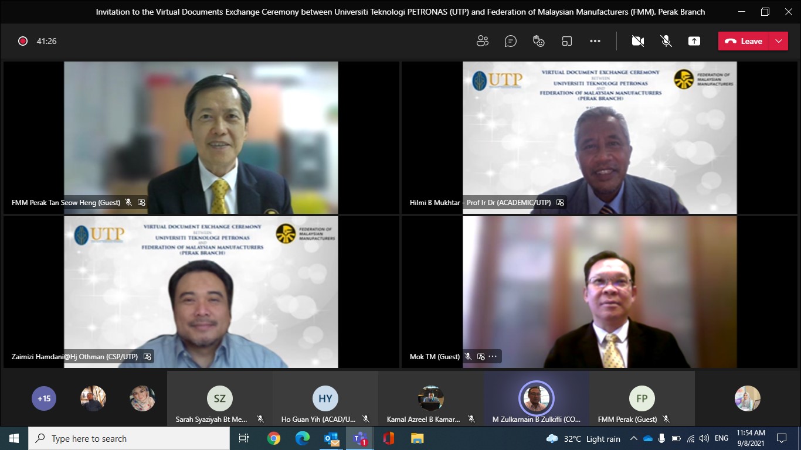Open the breakout rooms icon

tap(566, 41)
